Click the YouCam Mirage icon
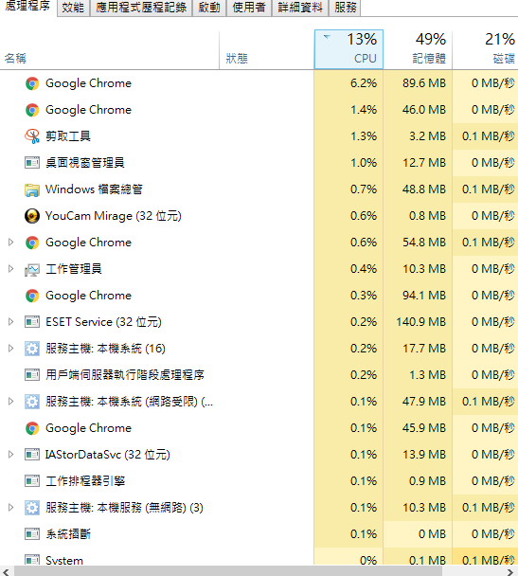The height and width of the screenshot is (576, 518). [32, 216]
